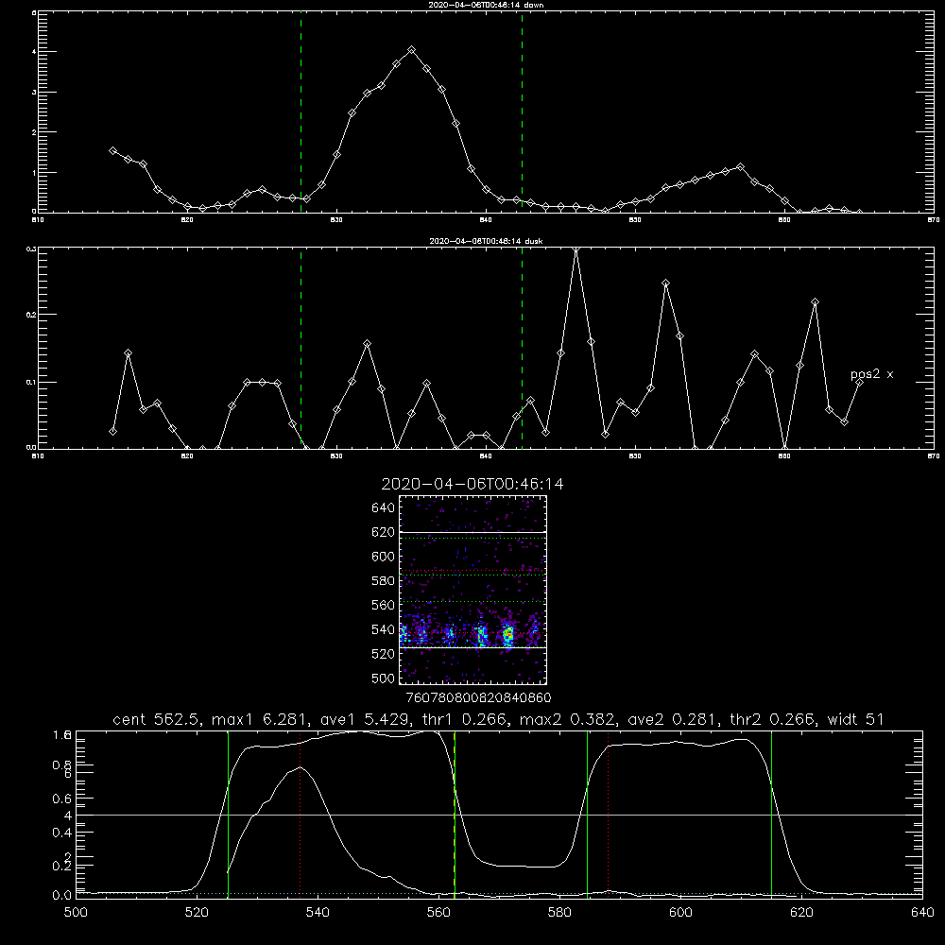Image resolution: width=945 pixels, height=945 pixels.
Task: Click the 'ave2 0.281' statistic text
Action: point(671,719)
